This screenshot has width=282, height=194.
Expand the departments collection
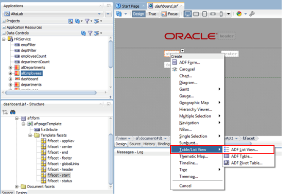click(10, 85)
